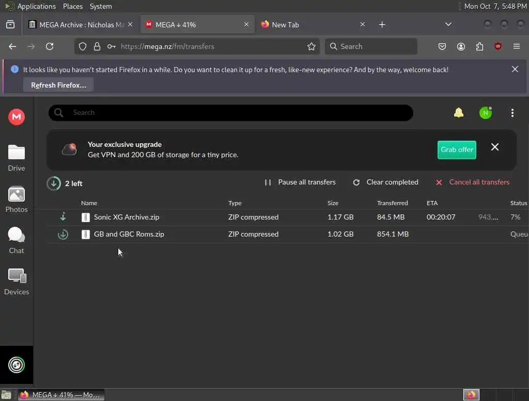Click Grab offer button
The image size is (529, 401).
[x=457, y=150]
